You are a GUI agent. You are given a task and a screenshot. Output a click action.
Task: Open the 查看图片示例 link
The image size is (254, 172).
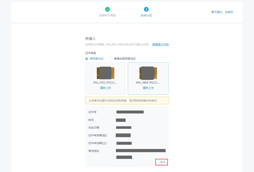point(160,44)
